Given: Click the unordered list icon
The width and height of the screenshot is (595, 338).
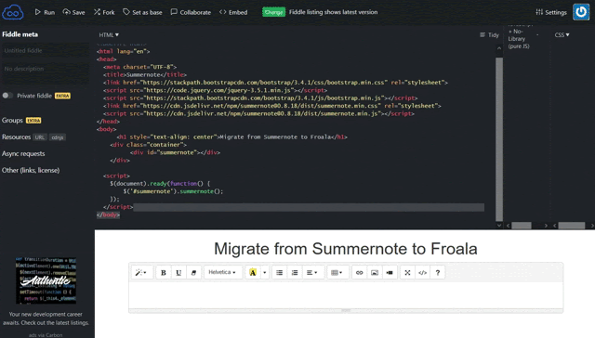Looking at the screenshot, I should tap(279, 272).
